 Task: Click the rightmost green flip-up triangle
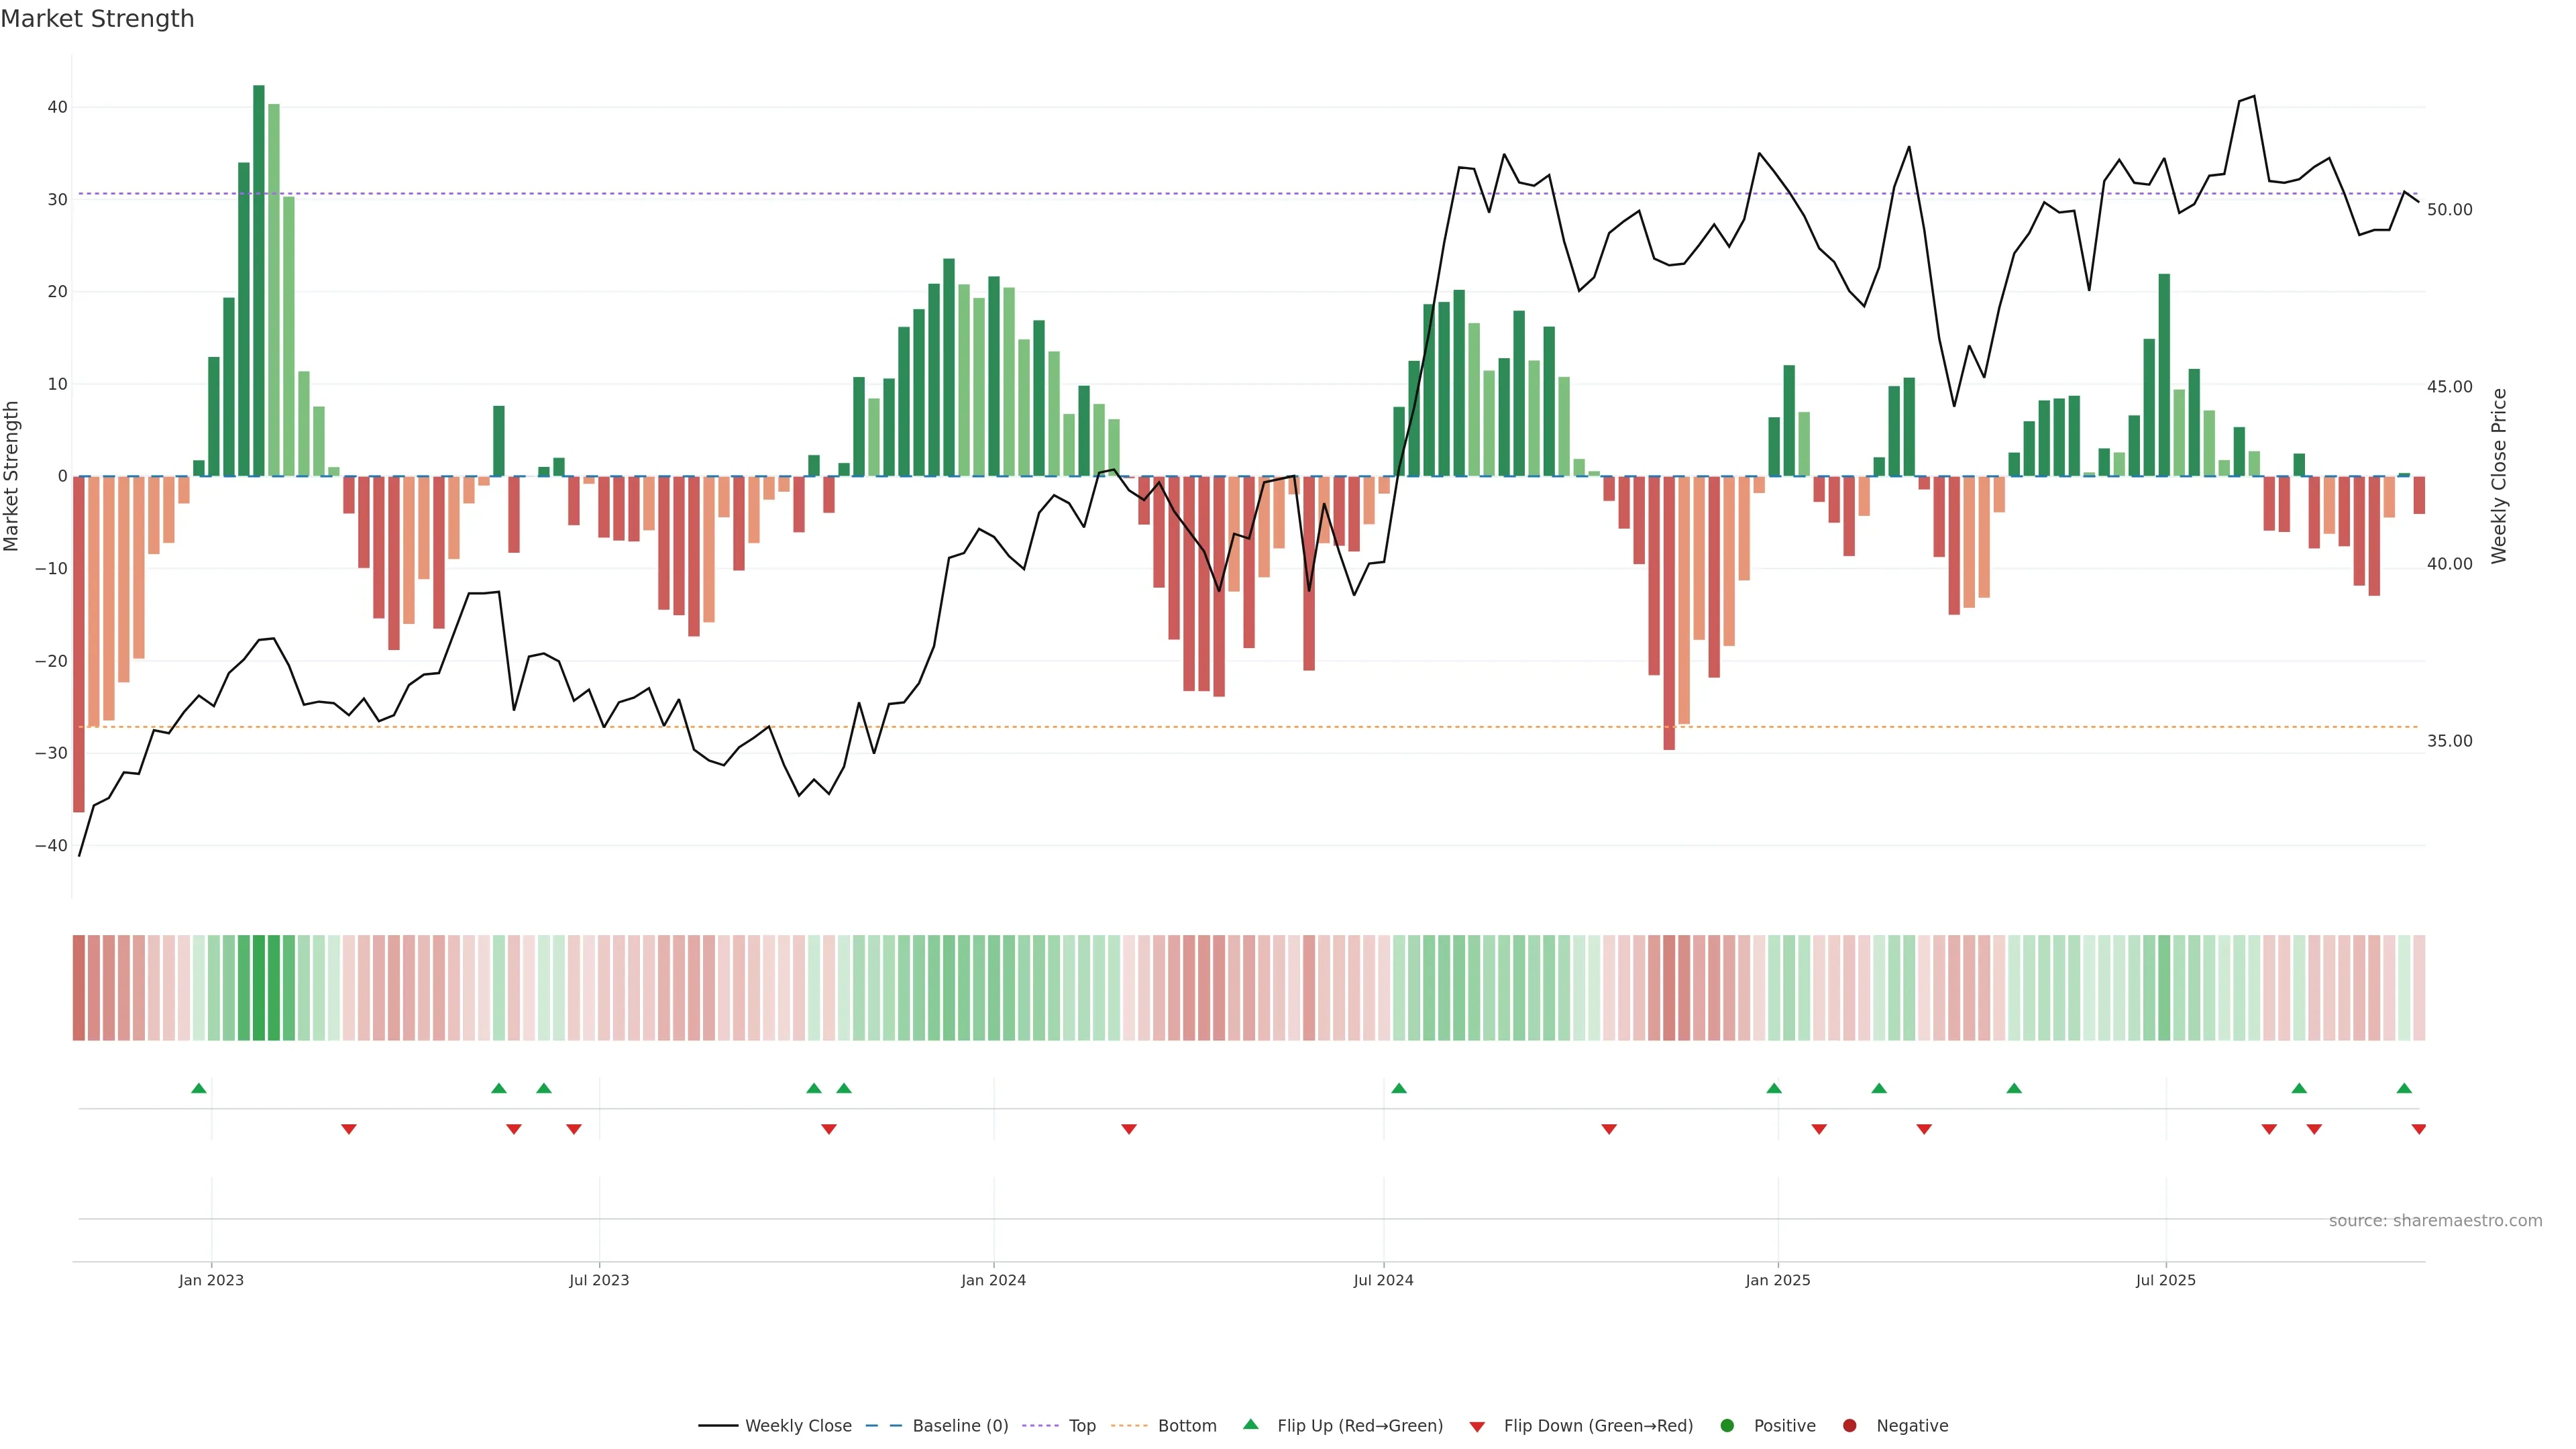click(2404, 1088)
